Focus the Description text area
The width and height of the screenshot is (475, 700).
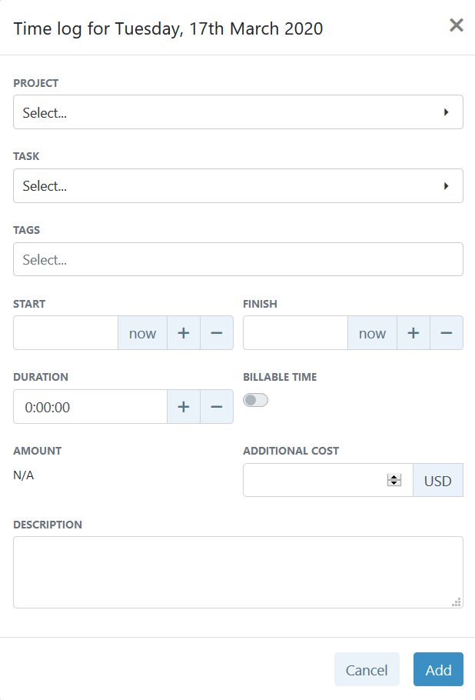(x=238, y=572)
